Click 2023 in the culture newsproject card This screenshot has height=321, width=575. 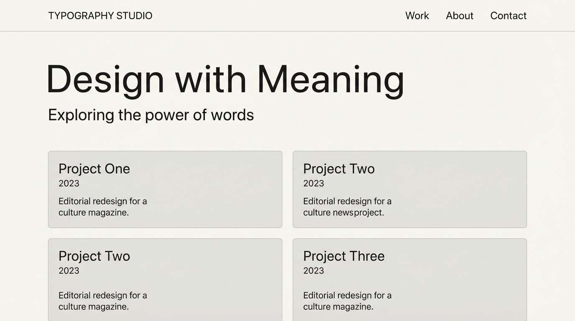(x=313, y=183)
